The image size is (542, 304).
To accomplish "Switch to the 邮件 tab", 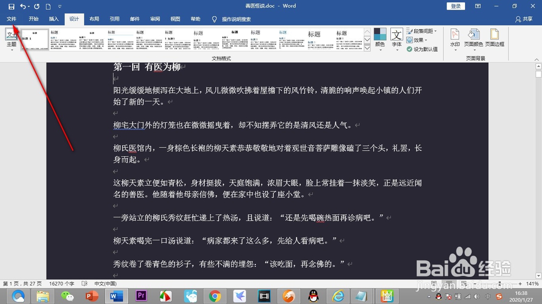I will coord(135,19).
